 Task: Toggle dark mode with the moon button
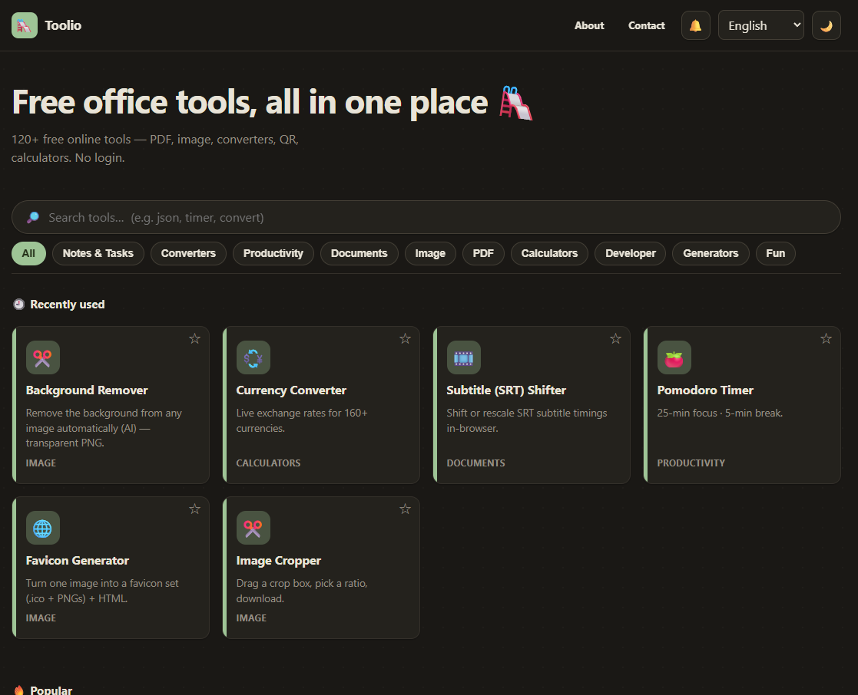[x=827, y=25]
